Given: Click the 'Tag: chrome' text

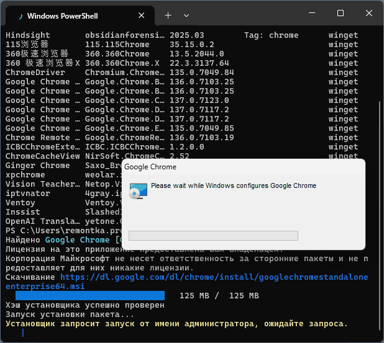Looking at the screenshot, I should [x=271, y=35].
